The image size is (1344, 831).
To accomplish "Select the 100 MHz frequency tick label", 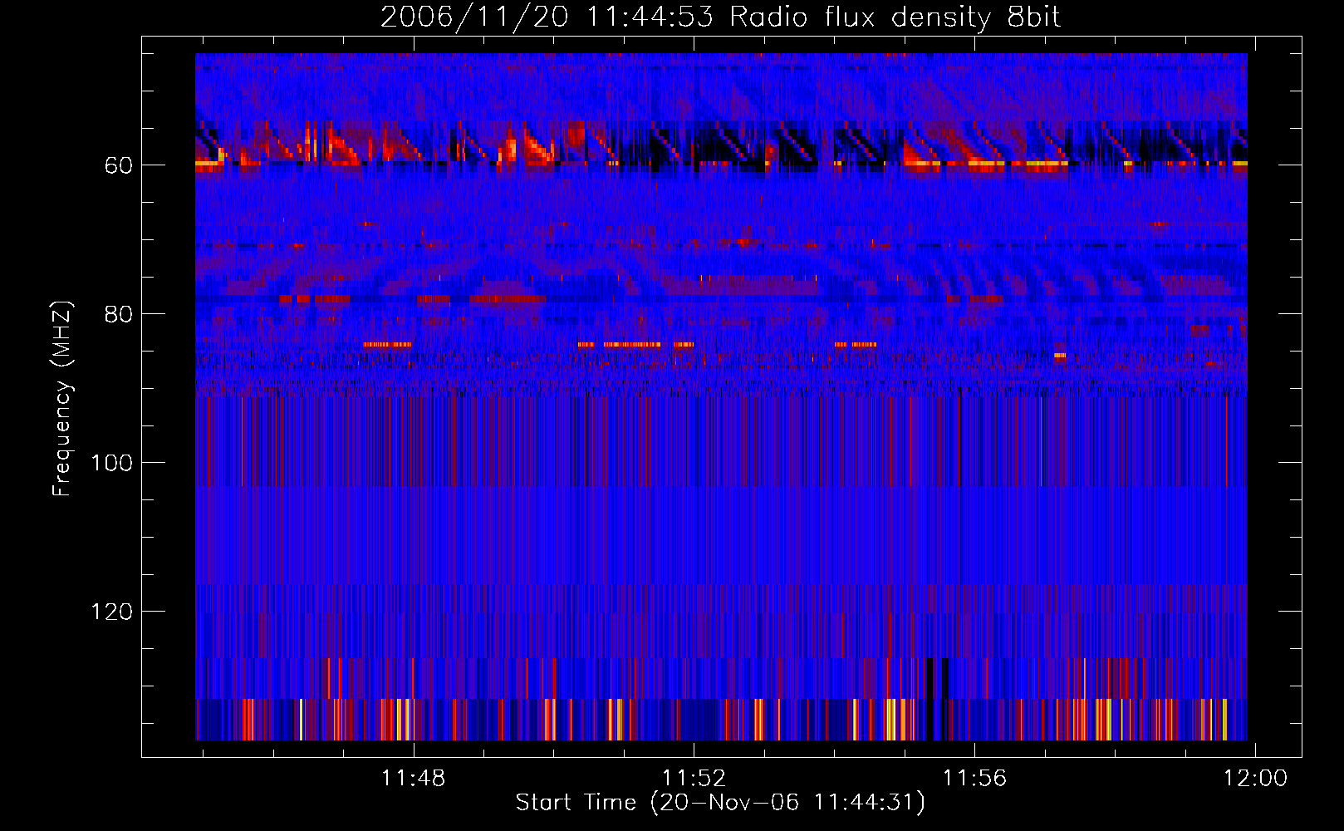I will (x=111, y=463).
